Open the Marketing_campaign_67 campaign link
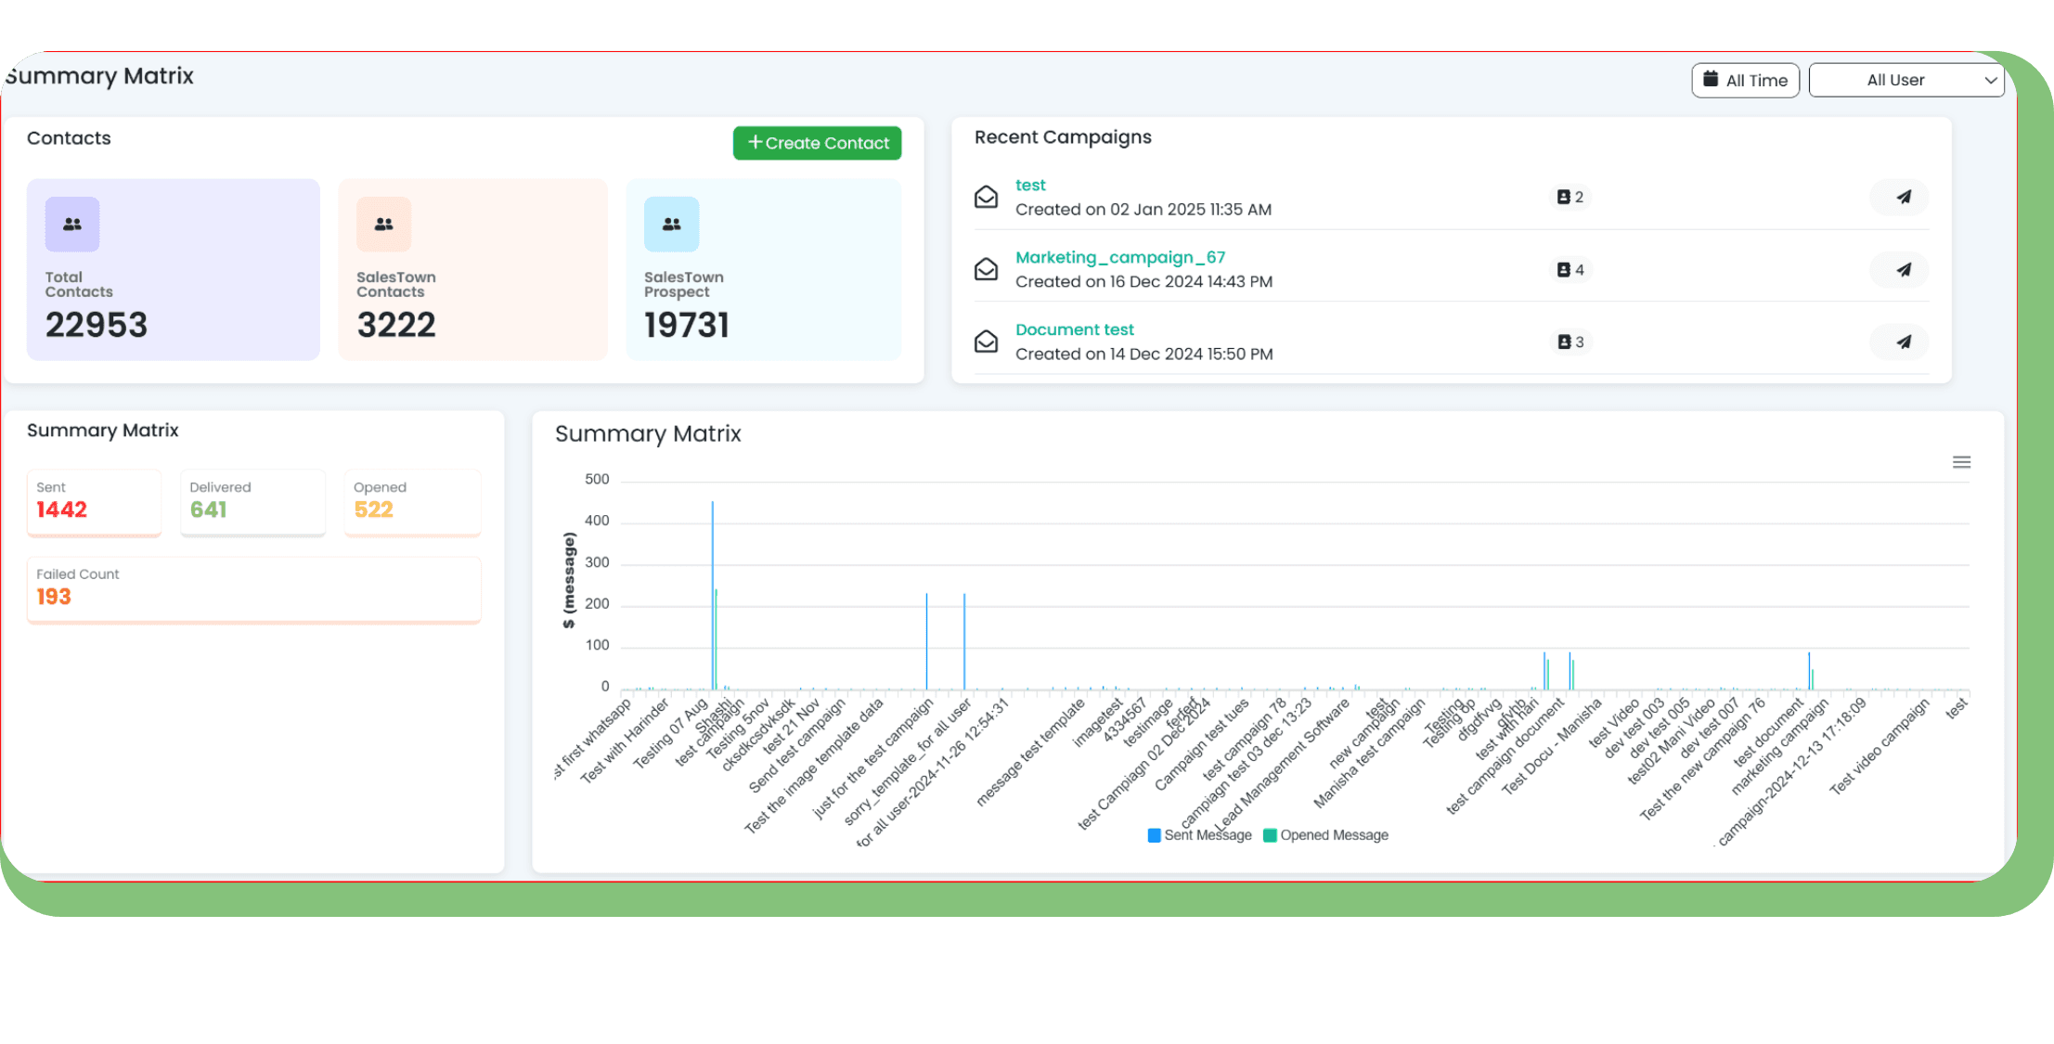The width and height of the screenshot is (2054, 1044). tap(1120, 257)
